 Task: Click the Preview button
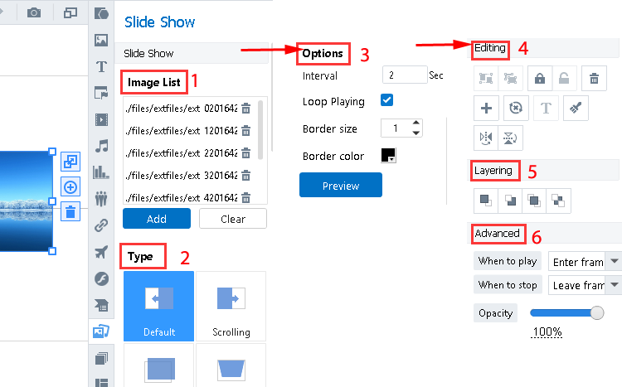tap(341, 186)
